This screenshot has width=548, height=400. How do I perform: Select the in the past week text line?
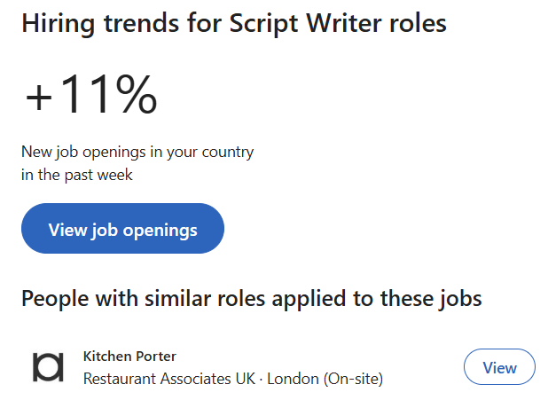[x=77, y=175]
